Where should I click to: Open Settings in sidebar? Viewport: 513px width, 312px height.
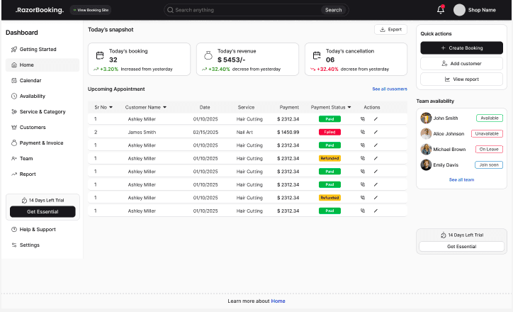[43, 245]
